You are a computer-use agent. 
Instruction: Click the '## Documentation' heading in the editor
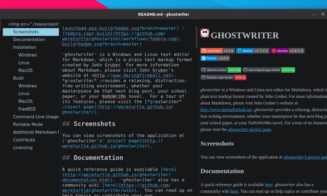click(93, 158)
